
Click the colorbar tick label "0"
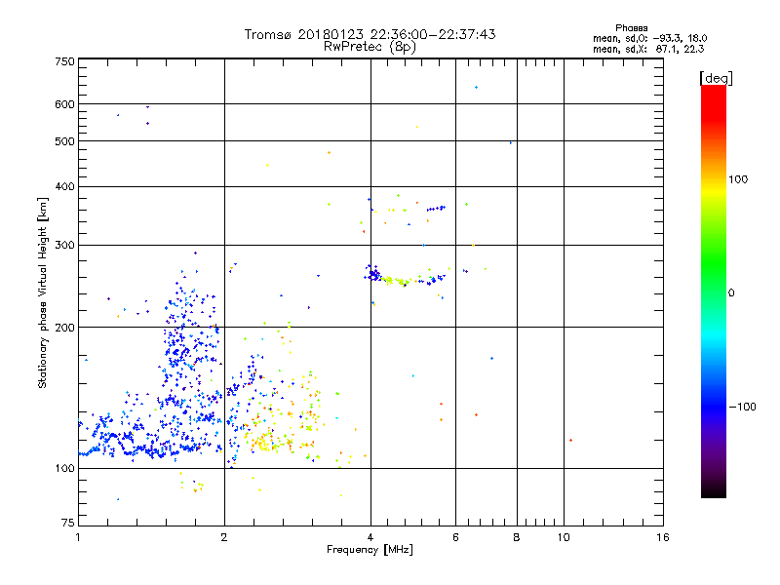731,293
